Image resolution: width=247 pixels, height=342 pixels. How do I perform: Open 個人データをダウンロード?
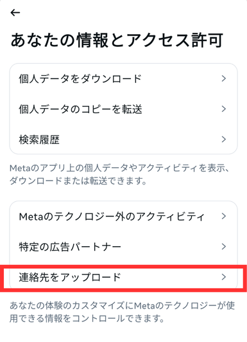123,78
